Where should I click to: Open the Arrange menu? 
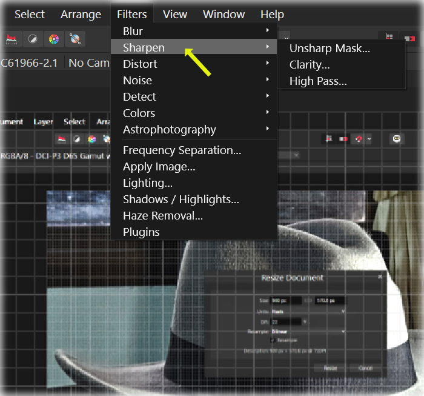pyautogui.click(x=81, y=15)
